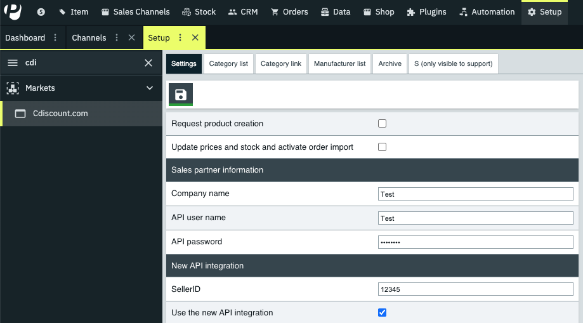Image resolution: width=583 pixels, height=323 pixels.
Task: Collapse the Markets section chevron
Action: pos(150,88)
